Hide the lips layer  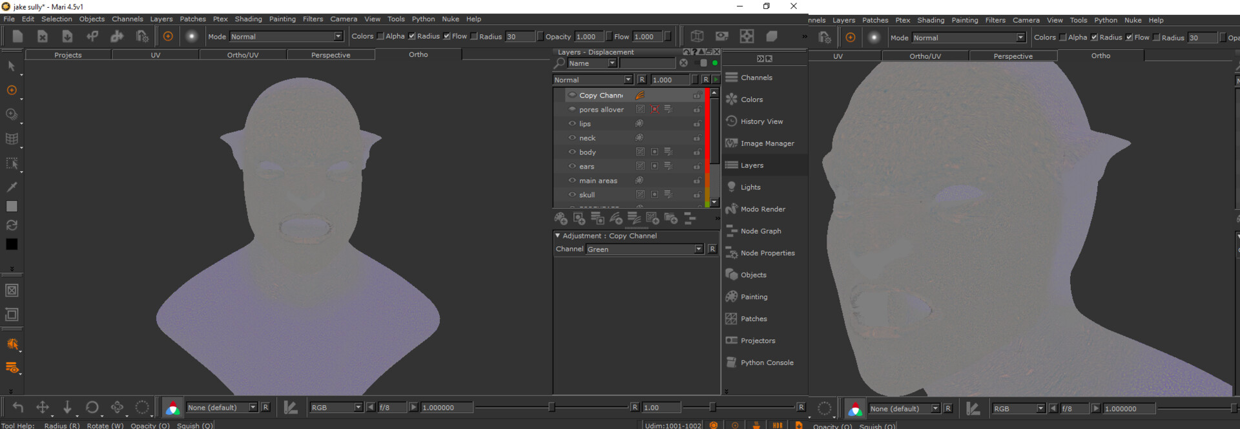point(572,123)
